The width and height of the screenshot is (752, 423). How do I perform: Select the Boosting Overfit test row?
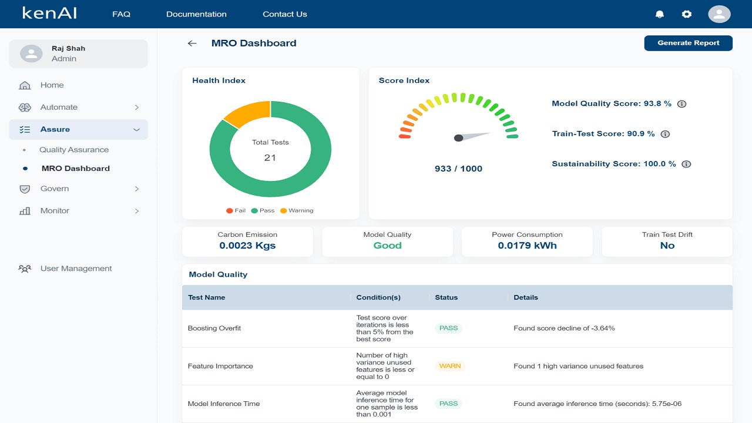[457, 328]
